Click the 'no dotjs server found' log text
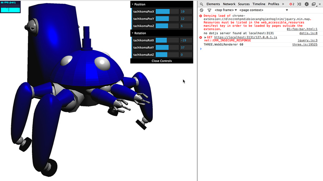This screenshot has height=181, width=323. pos(239,33)
